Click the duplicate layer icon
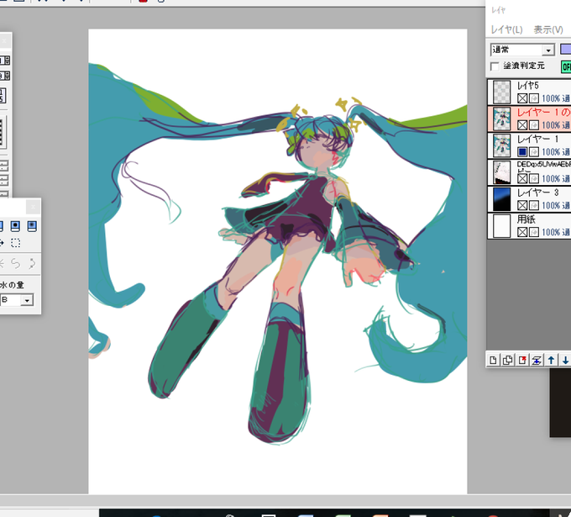571x517 pixels. tap(507, 361)
